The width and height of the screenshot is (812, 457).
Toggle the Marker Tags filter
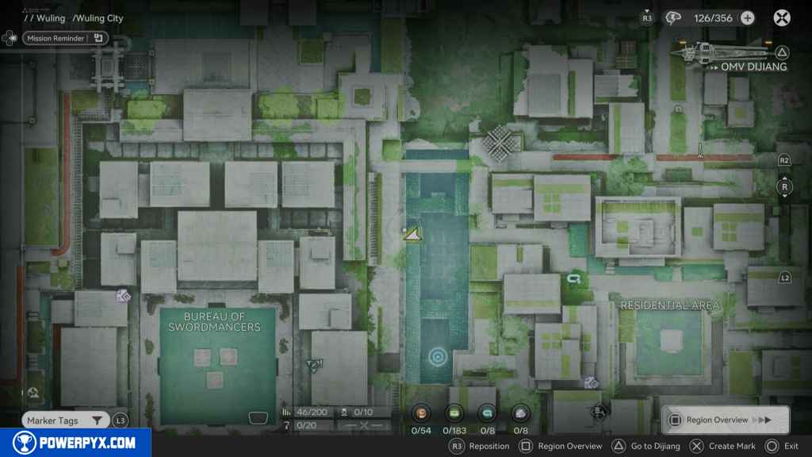point(96,421)
